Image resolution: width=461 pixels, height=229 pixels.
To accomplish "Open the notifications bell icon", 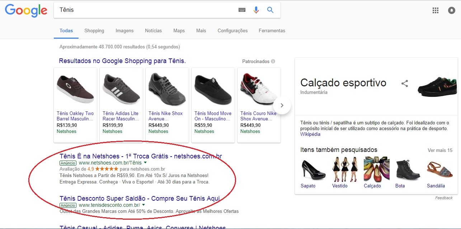I will pos(451,10).
